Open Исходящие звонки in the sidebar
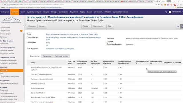 tap(7, 54)
